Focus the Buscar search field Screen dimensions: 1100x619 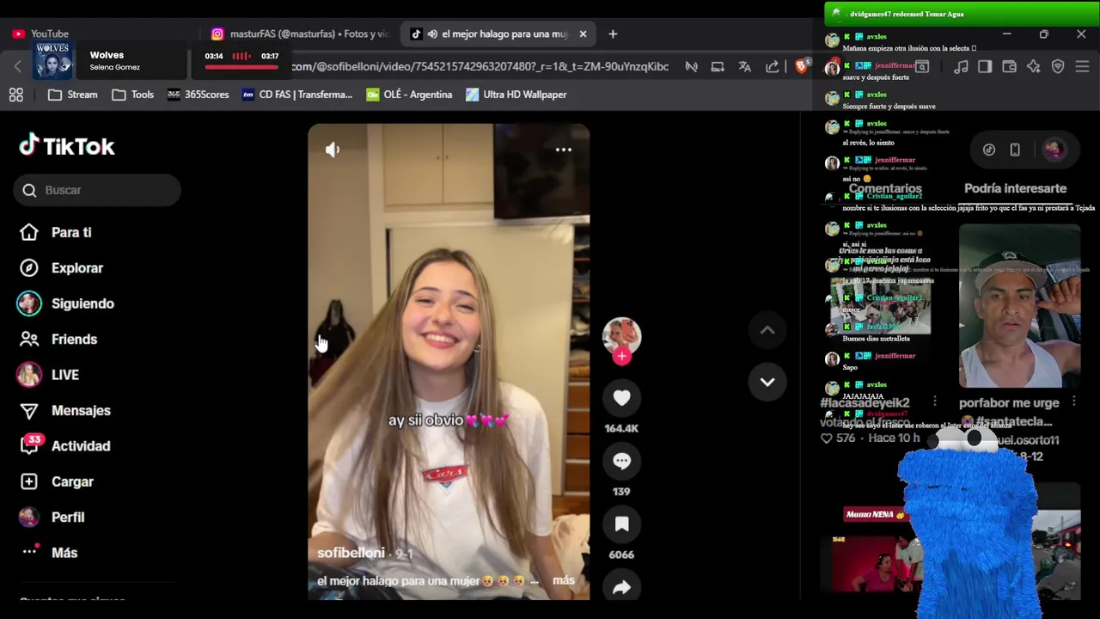97,190
